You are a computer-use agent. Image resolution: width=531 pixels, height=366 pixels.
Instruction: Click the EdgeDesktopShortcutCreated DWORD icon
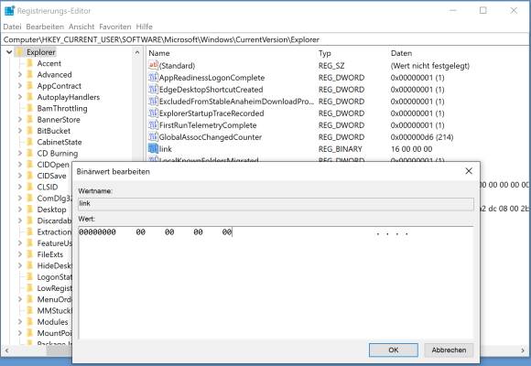pos(153,90)
